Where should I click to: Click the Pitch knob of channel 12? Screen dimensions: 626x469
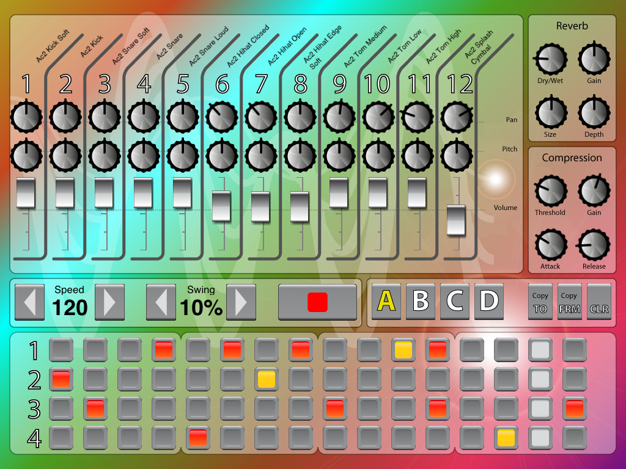(x=457, y=156)
